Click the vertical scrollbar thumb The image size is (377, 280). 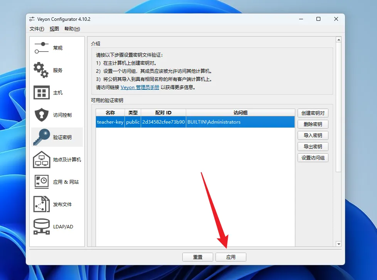pos(338,107)
